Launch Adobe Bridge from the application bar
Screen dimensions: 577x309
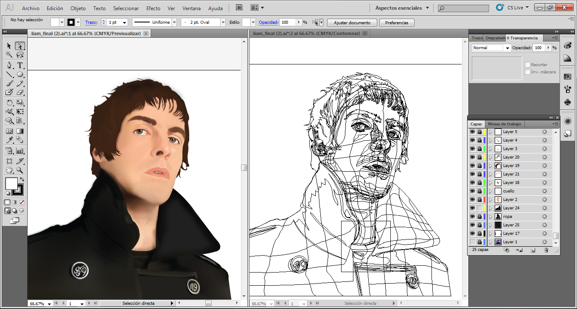(x=239, y=7)
